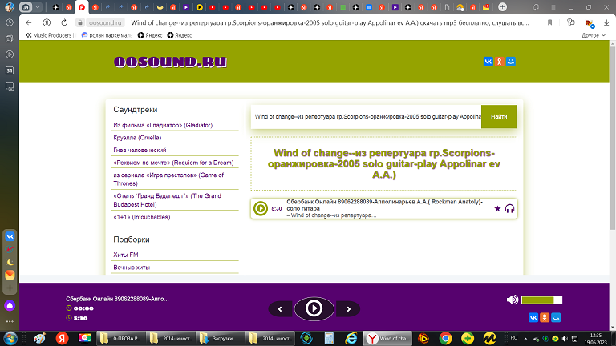Add a sidebar app with the plus icon
This screenshot has height=346, width=616.
point(10,288)
